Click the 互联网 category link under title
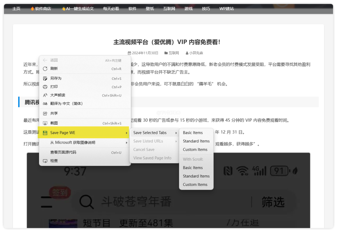 [x=173, y=53]
